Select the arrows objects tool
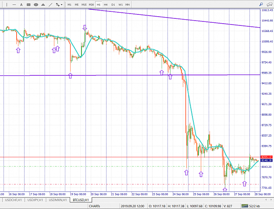 click(58, 4)
